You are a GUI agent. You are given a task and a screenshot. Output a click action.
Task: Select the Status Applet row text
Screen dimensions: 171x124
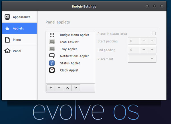pyautogui.click(x=70, y=63)
